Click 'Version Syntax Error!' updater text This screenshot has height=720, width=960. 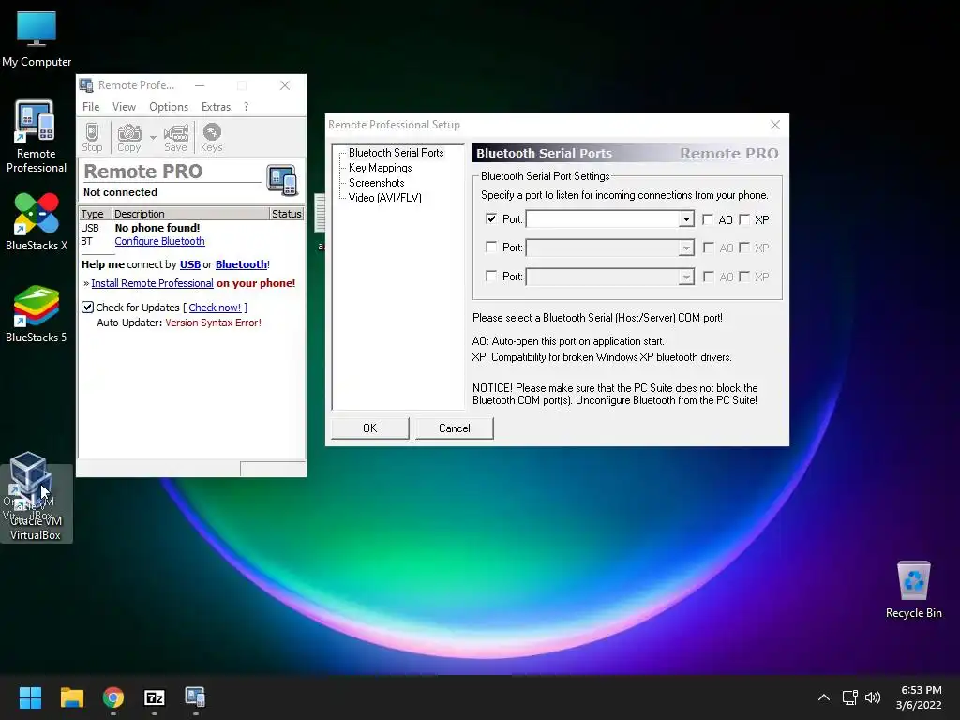point(213,322)
